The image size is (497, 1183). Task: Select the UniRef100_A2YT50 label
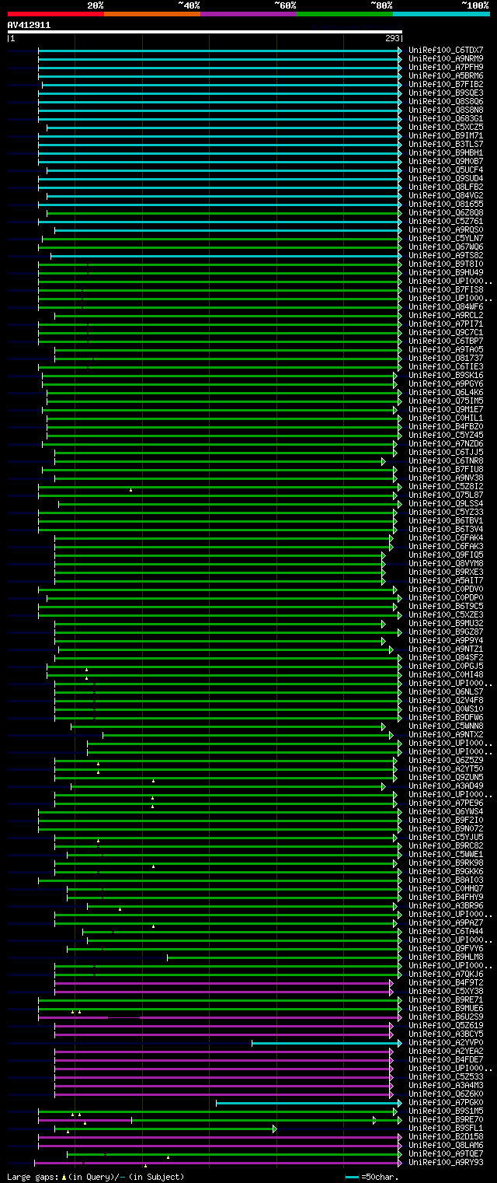click(x=446, y=768)
